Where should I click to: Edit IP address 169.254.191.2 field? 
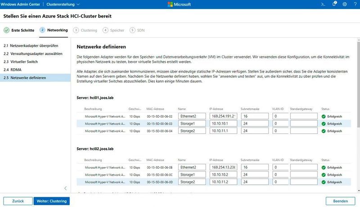223,116
